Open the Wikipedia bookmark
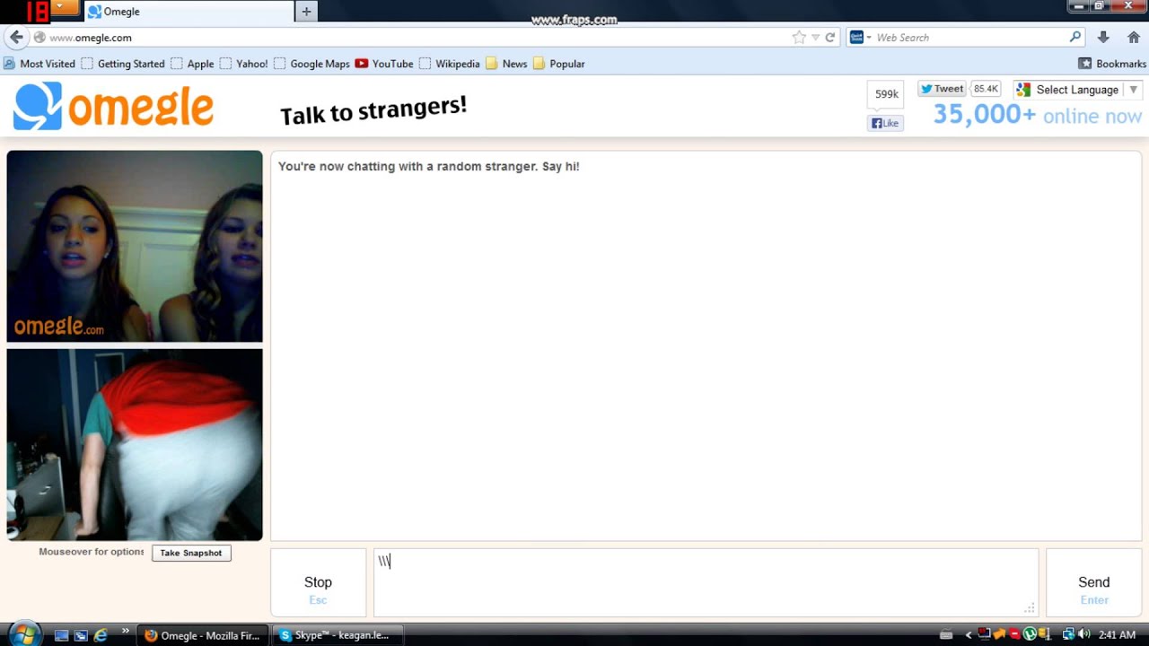The width and height of the screenshot is (1149, 646). 449,64
